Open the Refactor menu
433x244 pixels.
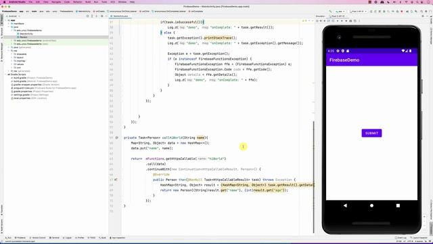tap(78, 2)
